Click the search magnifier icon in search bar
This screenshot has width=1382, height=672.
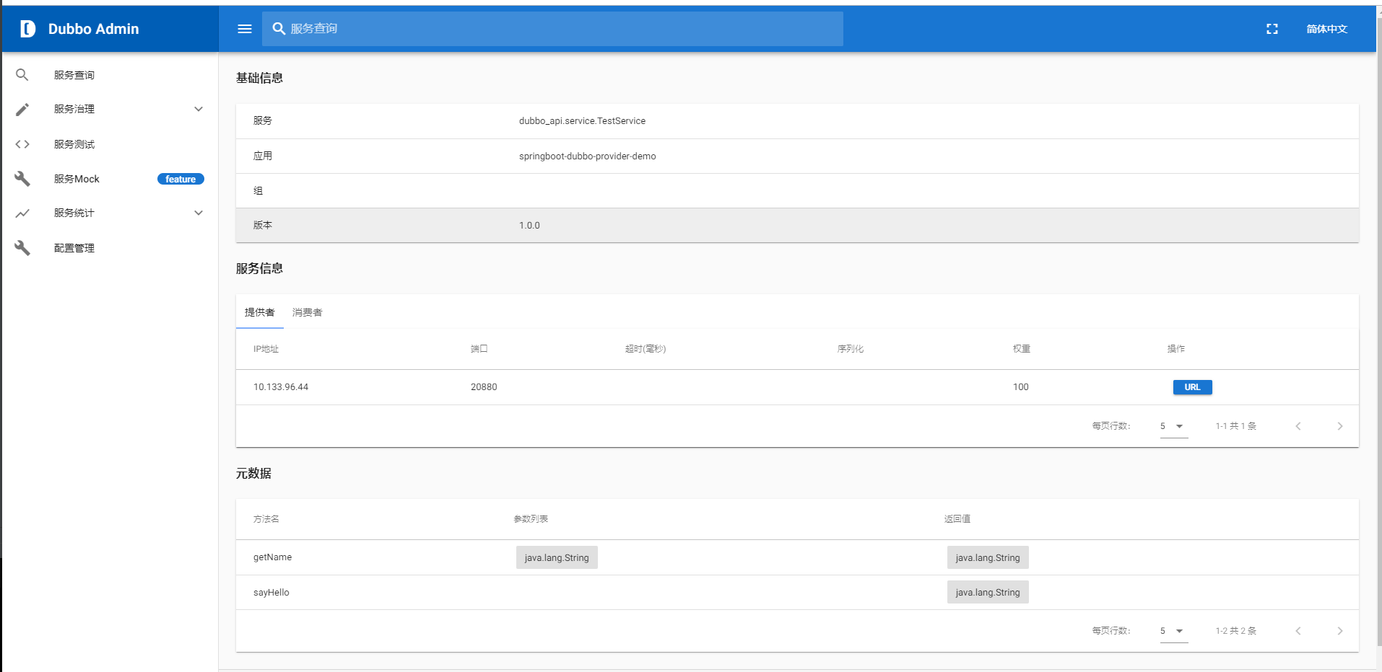[279, 29]
